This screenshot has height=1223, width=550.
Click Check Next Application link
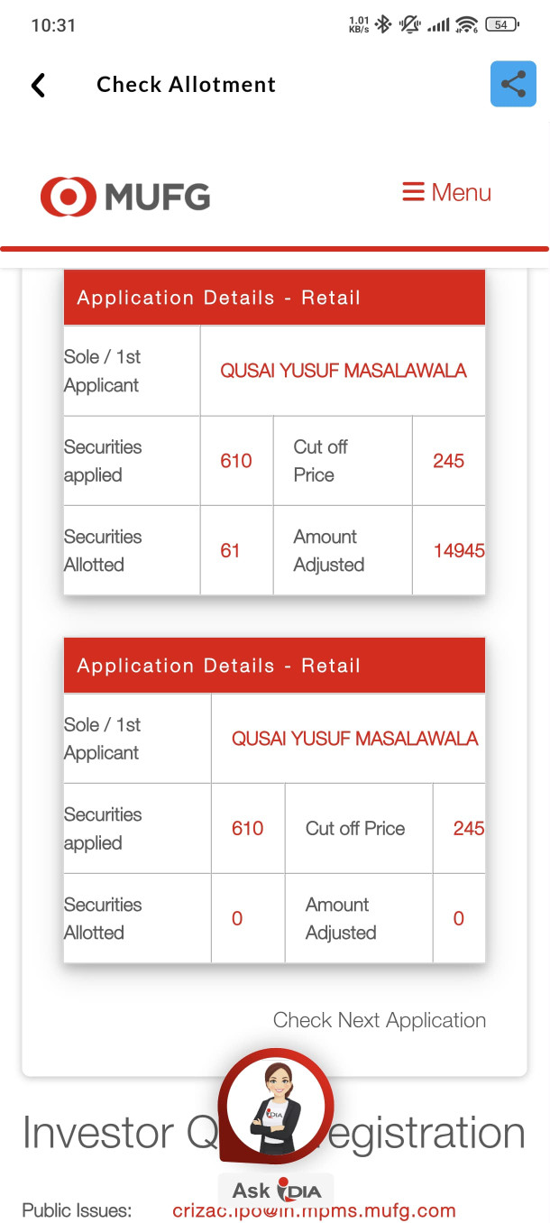(x=379, y=1020)
